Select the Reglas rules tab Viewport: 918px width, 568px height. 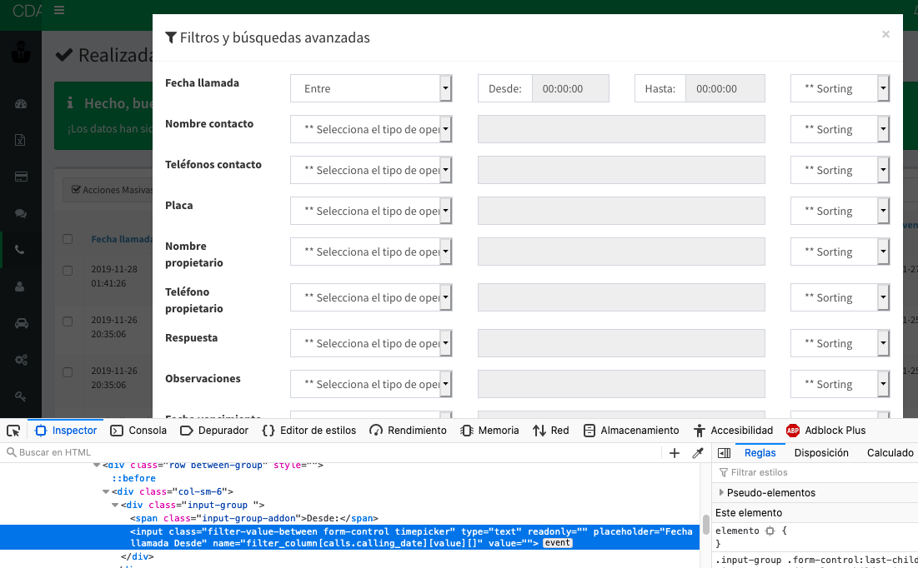760,453
